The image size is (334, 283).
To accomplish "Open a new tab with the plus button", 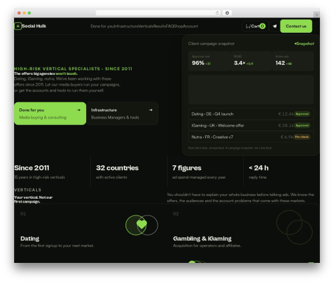I will (x=317, y=15).
